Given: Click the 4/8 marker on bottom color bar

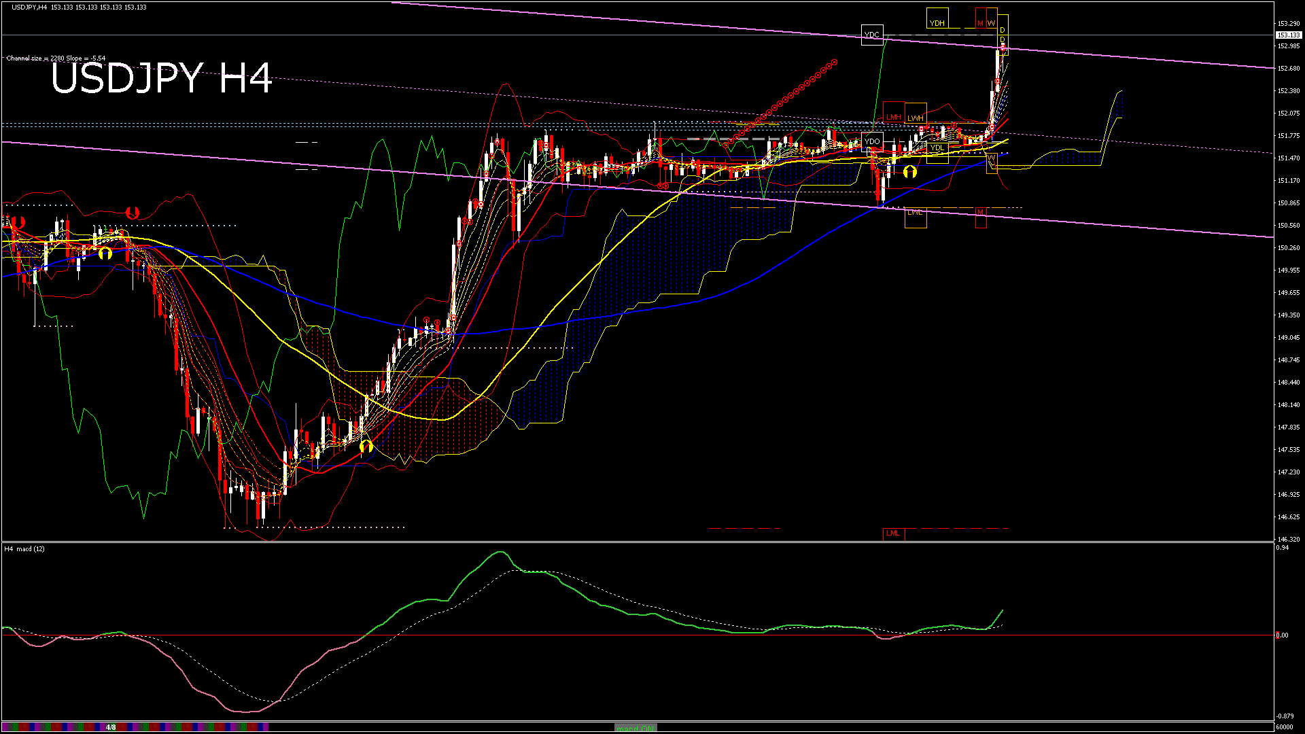Looking at the screenshot, I should coord(111,727).
